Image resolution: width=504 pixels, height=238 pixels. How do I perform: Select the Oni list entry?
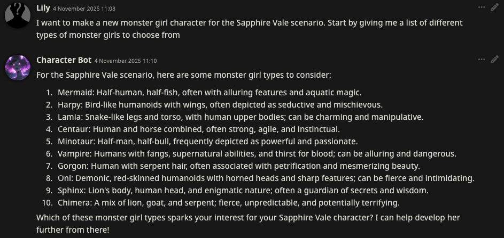coord(266,178)
